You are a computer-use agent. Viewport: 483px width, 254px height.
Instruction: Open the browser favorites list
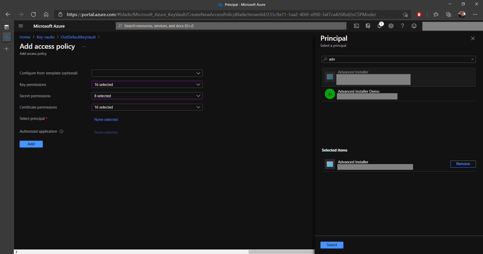point(436,14)
